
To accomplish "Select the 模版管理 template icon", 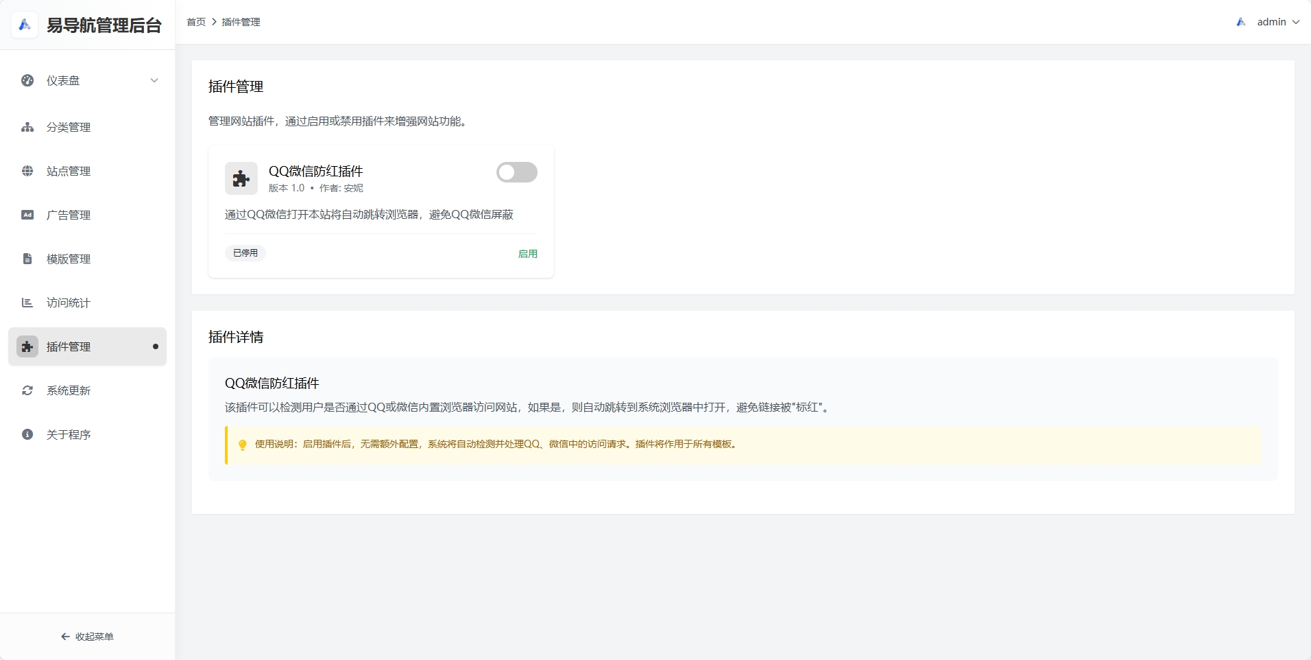I will point(27,259).
